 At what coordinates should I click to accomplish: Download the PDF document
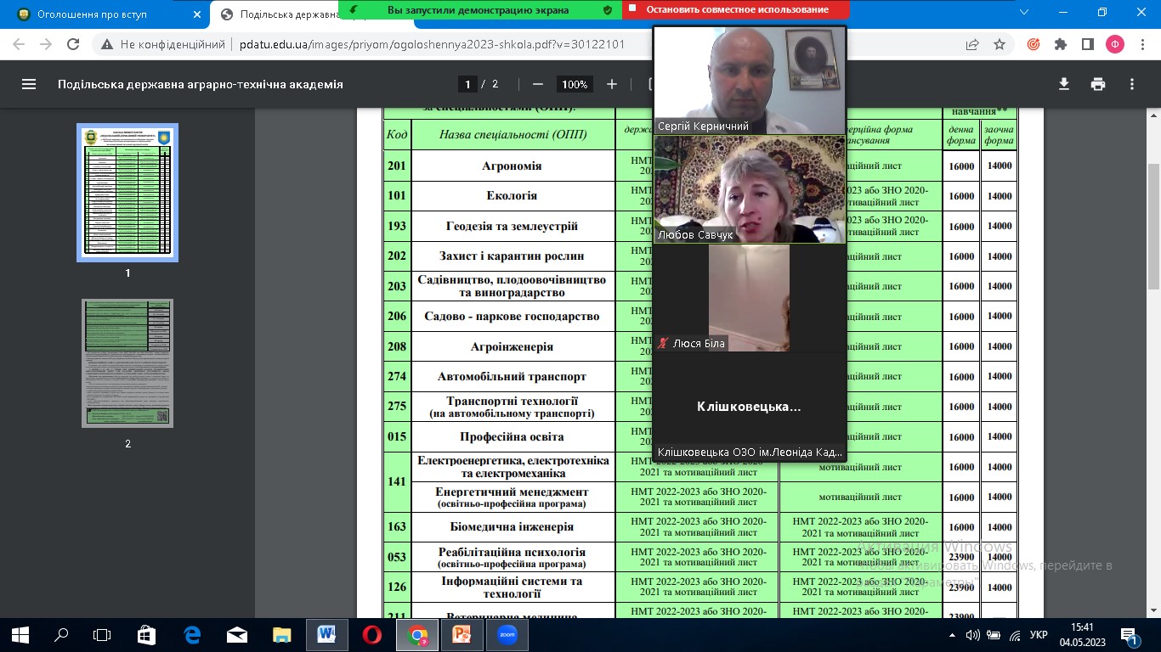pos(1063,84)
